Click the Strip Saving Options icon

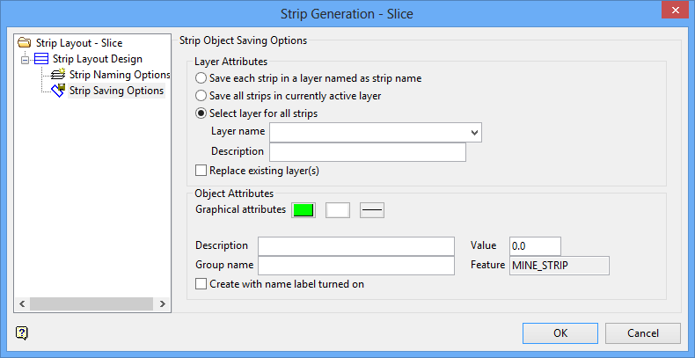pyautogui.click(x=59, y=91)
